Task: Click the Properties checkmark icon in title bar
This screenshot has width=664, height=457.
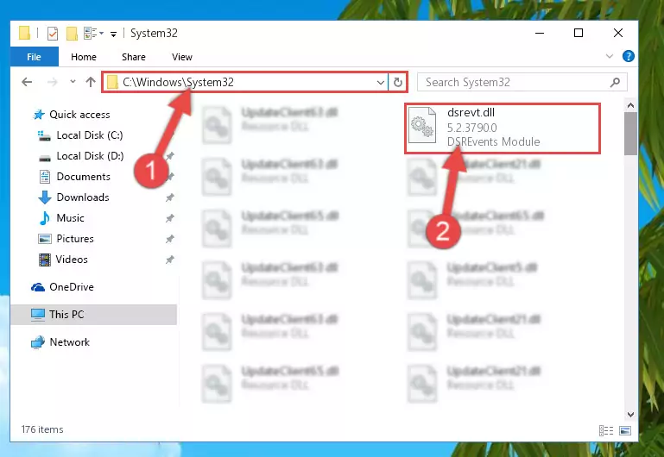Action: click(53, 33)
